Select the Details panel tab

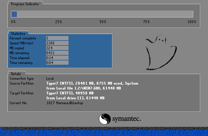click(x=16, y=74)
